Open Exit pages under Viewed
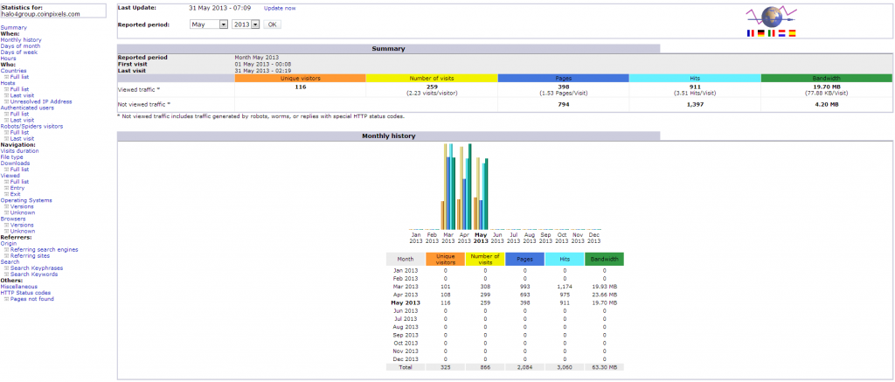The width and height of the screenshot is (895, 382). tap(16, 194)
